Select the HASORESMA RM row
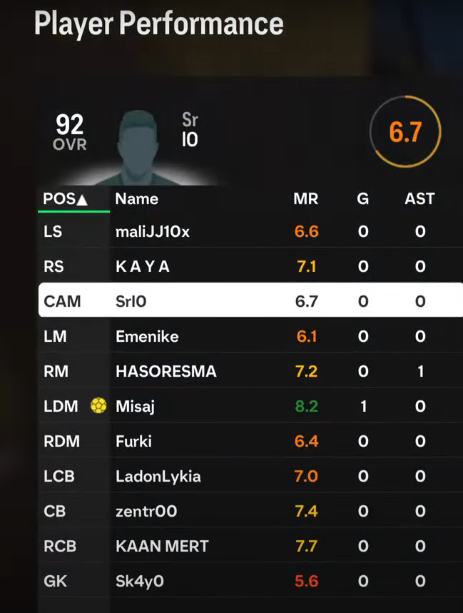 [250, 371]
